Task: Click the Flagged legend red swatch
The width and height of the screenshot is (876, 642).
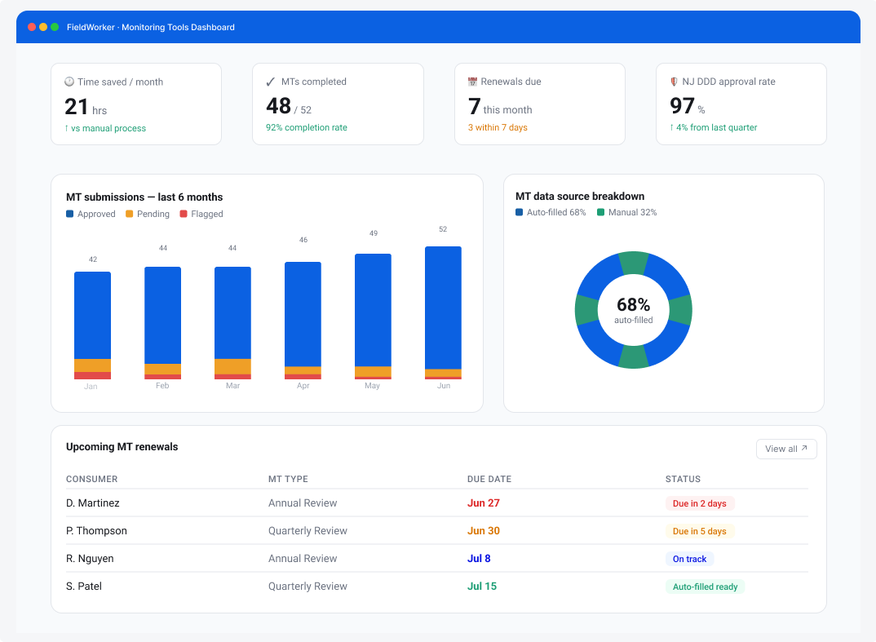Action: (184, 214)
